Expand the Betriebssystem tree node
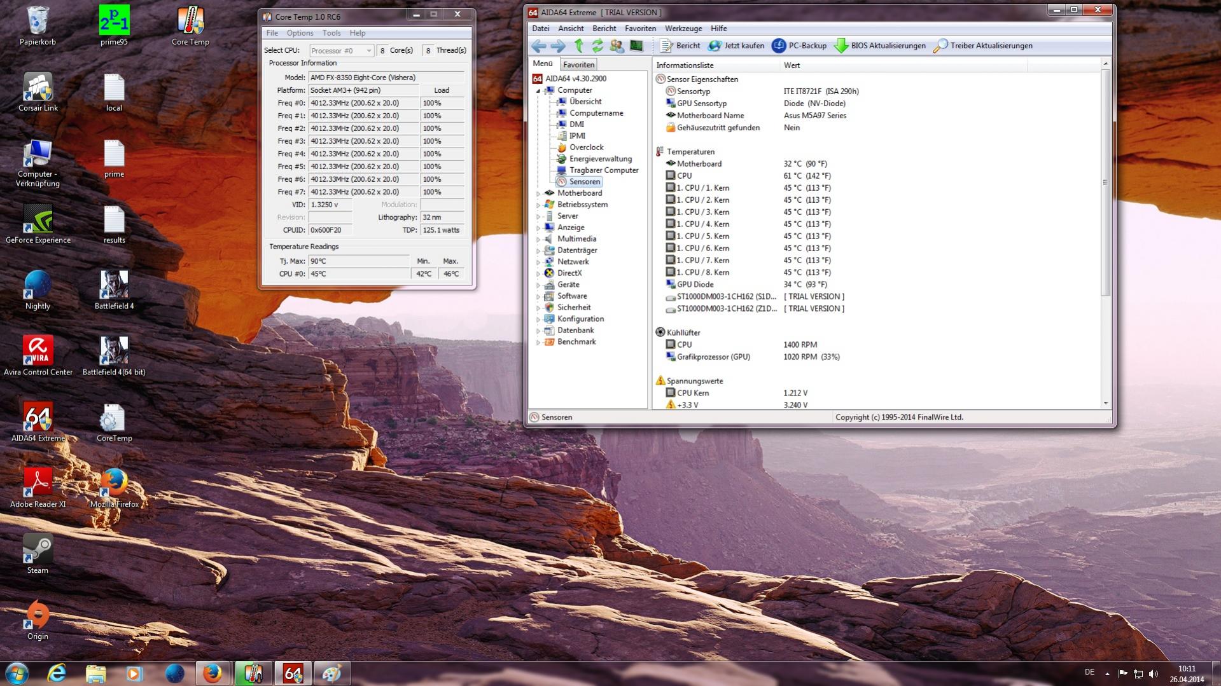1221x686 pixels. coord(538,205)
